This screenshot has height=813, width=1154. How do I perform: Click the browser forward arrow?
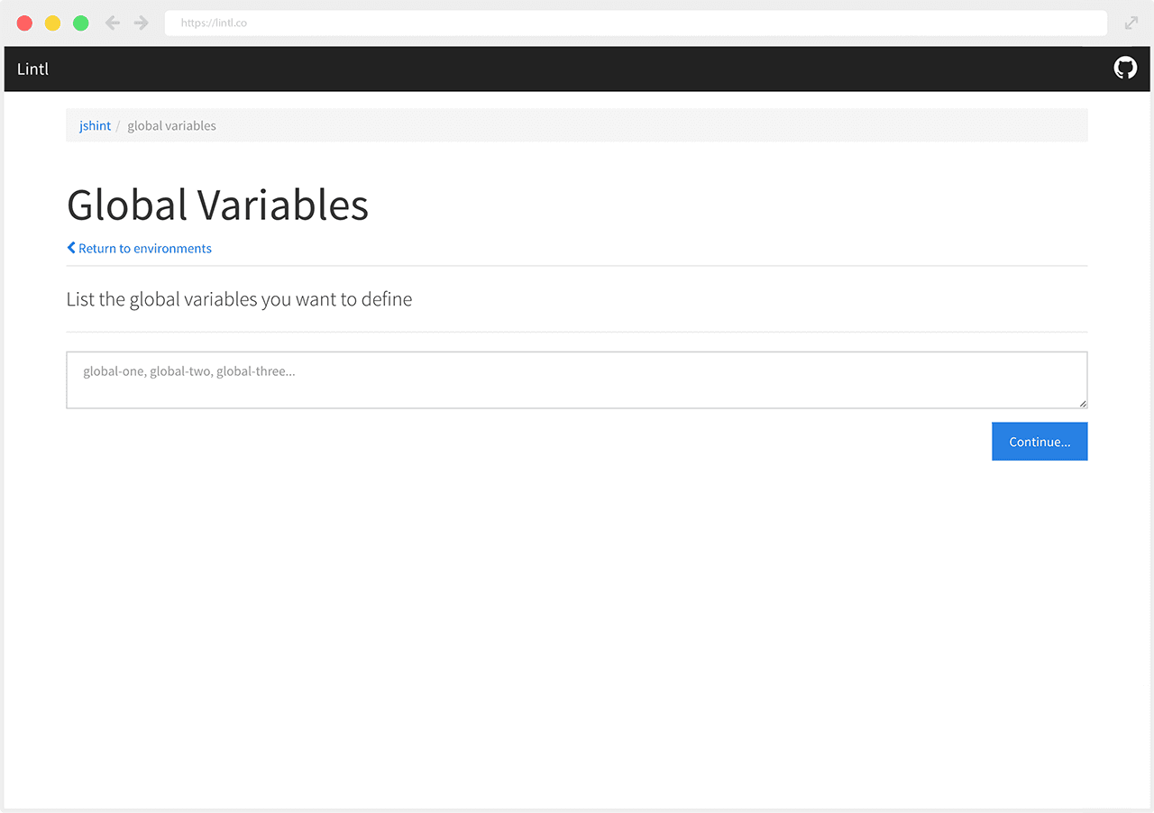pos(141,23)
